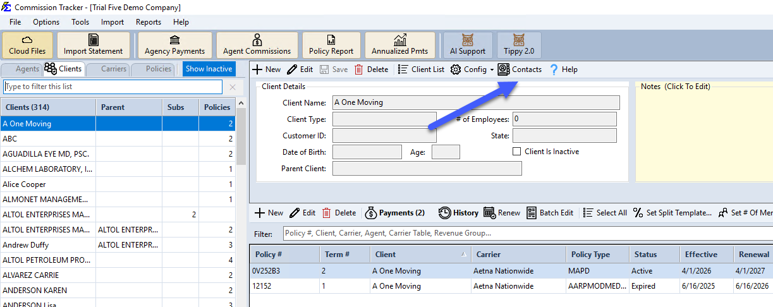Image resolution: width=773 pixels, height=307 pixels.
Task: Sort policies by Carrier header
Action: [x=518, y=255]
